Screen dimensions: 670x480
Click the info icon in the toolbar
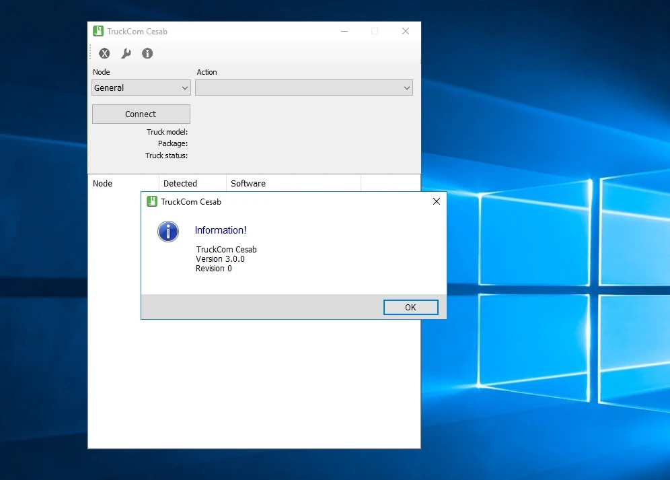coord(147,53)
